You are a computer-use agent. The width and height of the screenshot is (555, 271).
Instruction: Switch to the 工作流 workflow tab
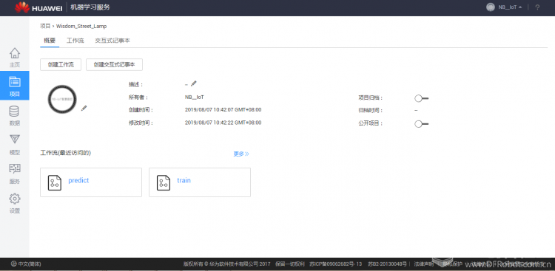click(x=75, y=41)
